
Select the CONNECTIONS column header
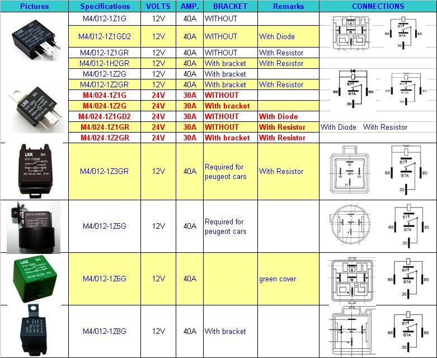(x=378, y=7)
